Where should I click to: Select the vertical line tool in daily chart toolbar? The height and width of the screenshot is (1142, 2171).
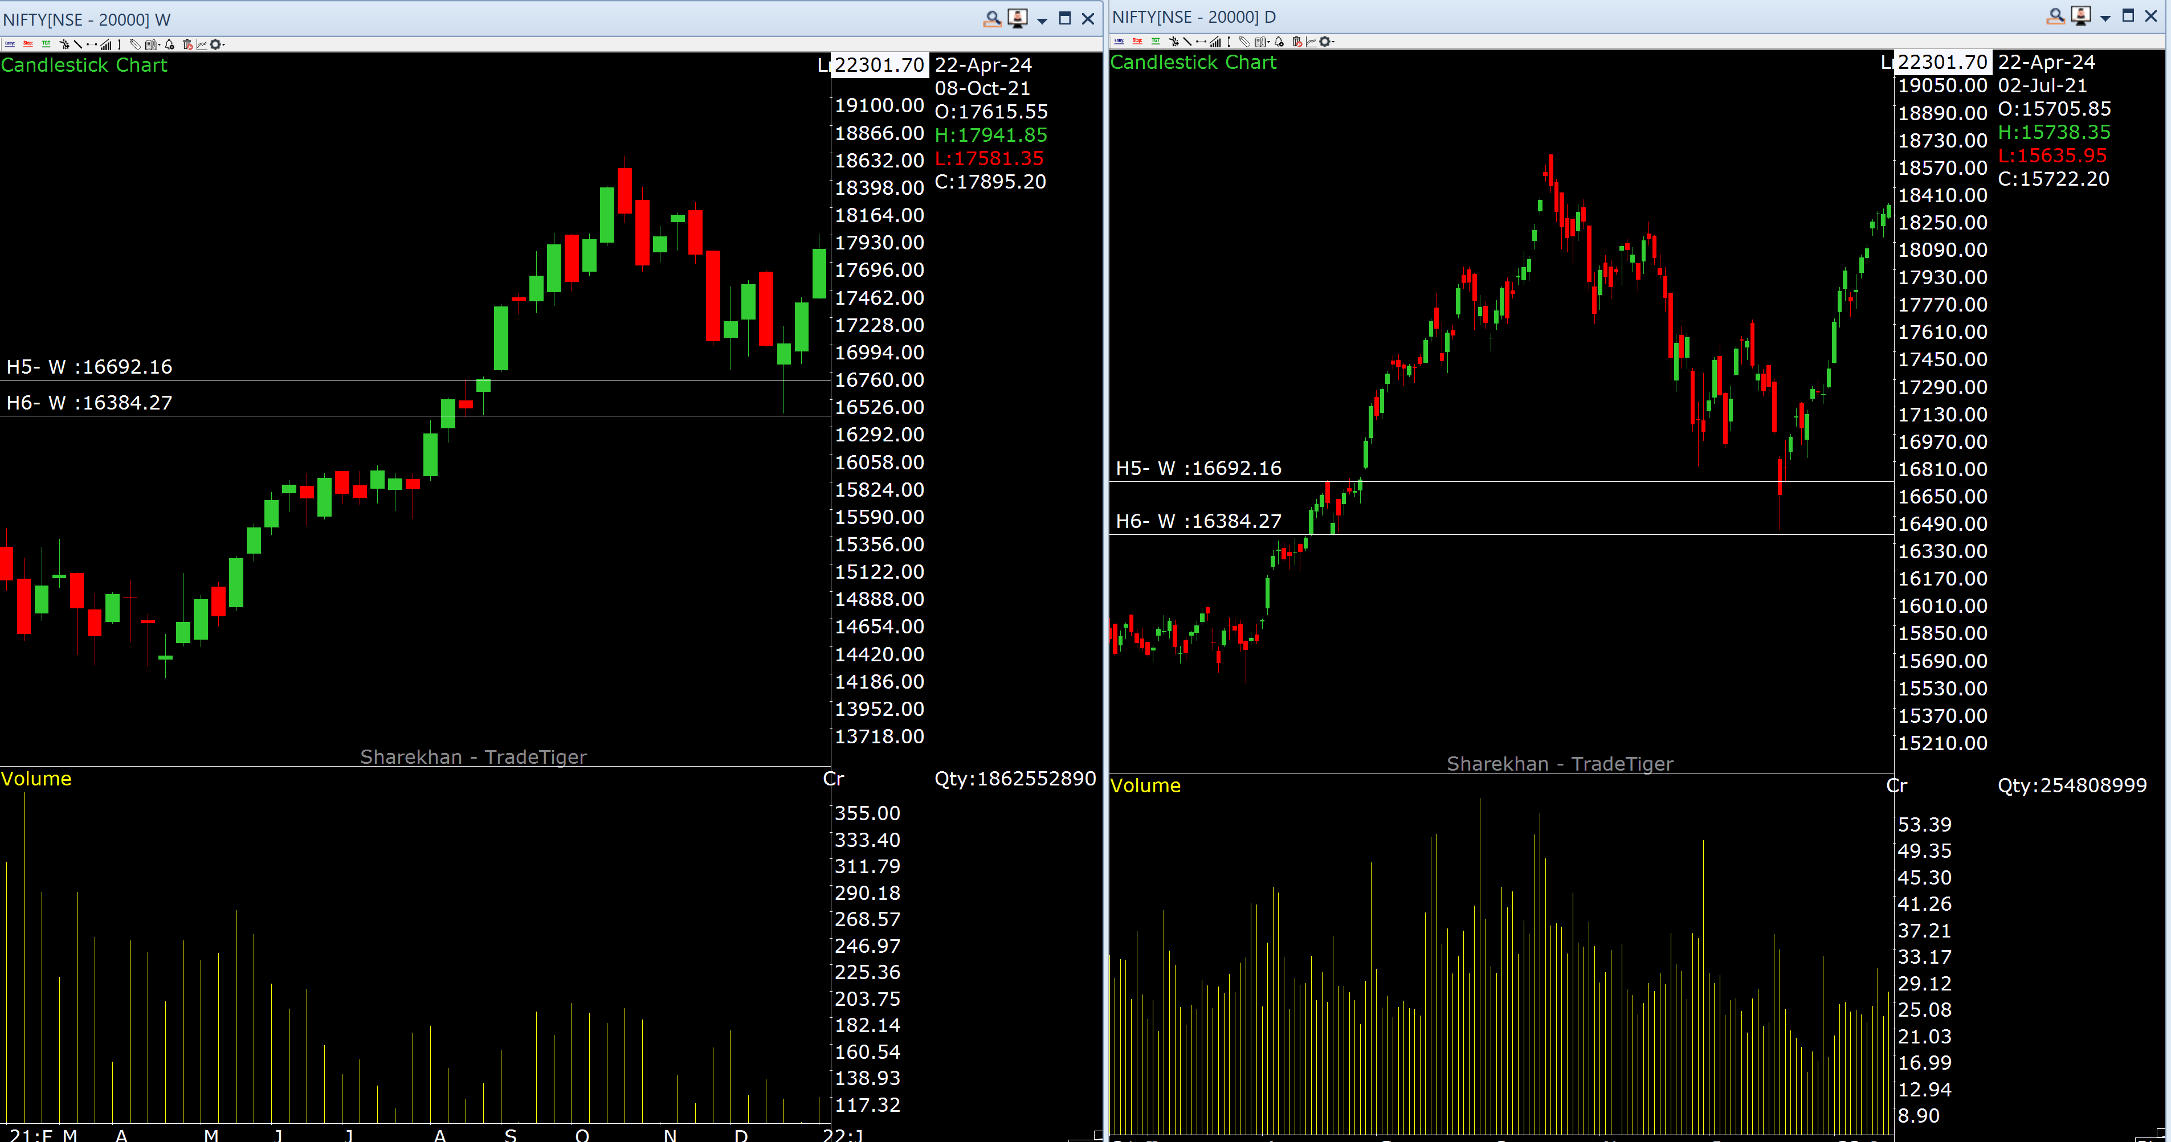[1229, 41]
